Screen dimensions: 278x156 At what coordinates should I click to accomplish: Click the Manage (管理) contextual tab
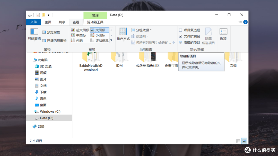[95, 15]
